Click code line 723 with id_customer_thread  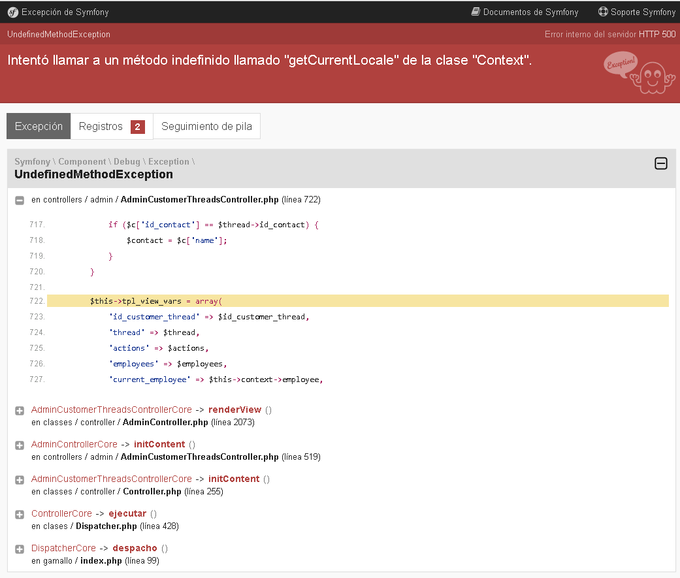pyautogui.click(x=208, y=317)
